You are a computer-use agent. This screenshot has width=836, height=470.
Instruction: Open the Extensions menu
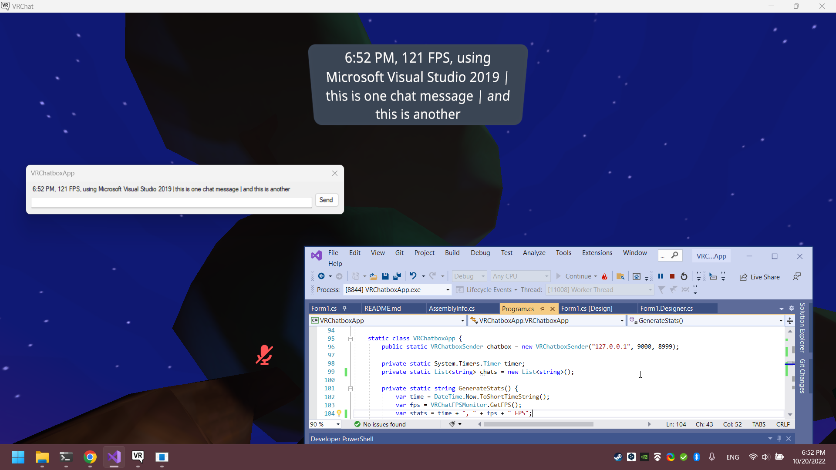click(597, 253)
